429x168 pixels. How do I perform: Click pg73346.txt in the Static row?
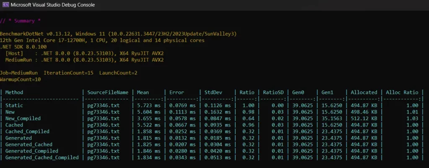[x=103, y=105]
